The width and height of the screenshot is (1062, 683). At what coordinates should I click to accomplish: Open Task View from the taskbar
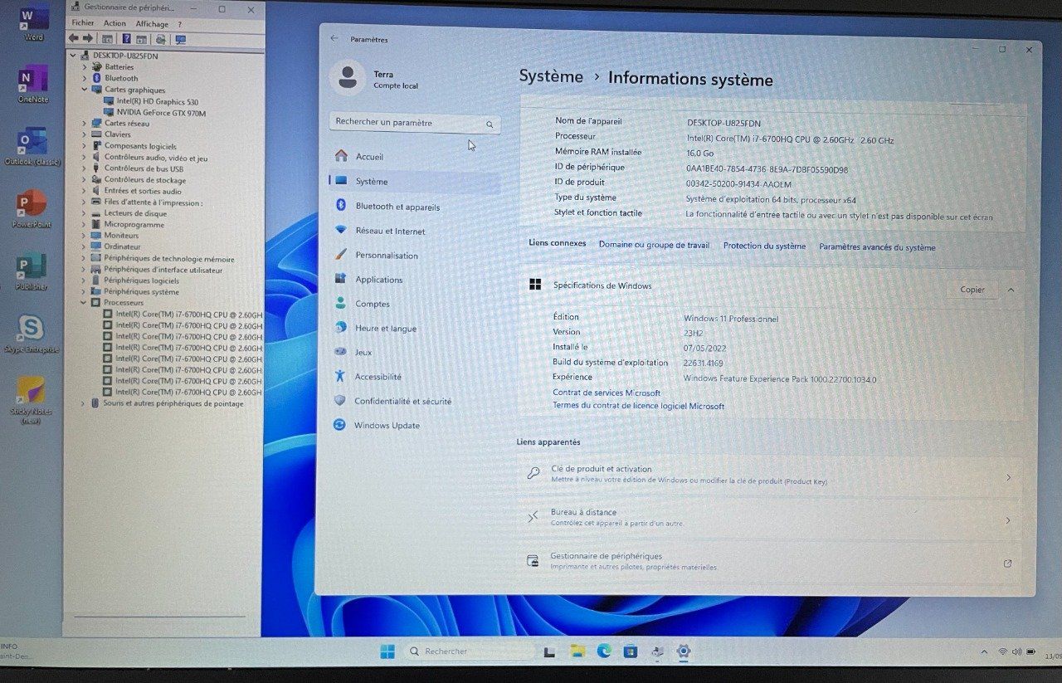click(548, 652)
